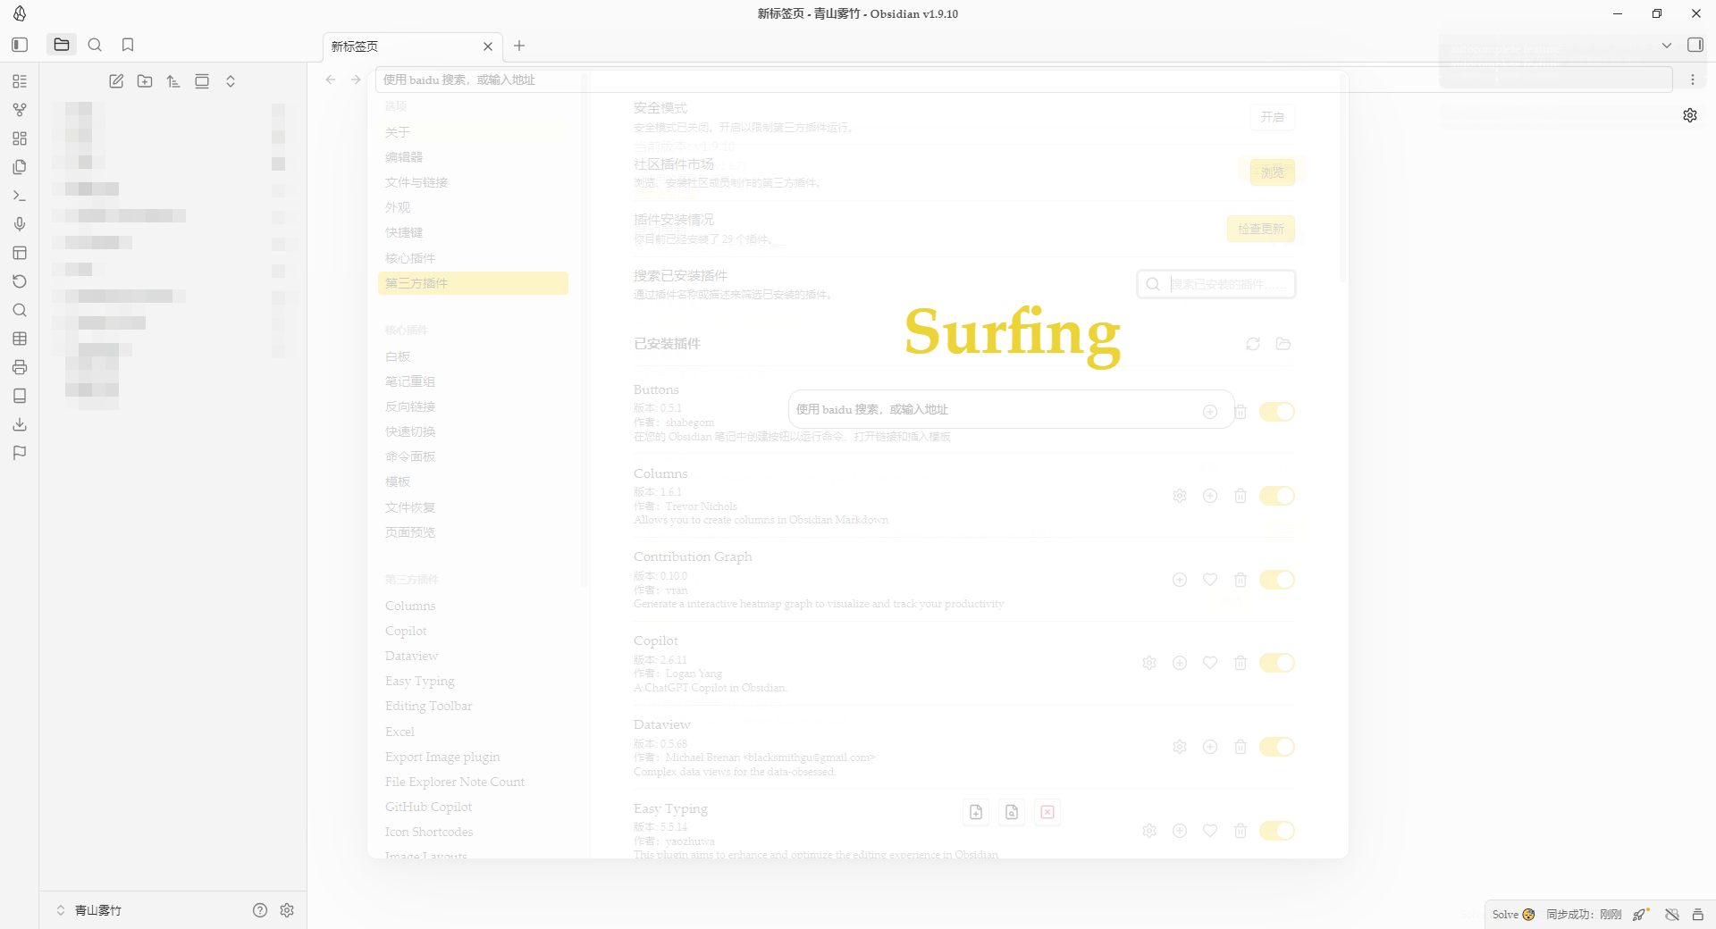Open the graph view from the ribbon
The height and width of the screenshot is (929, 1716).
[x=20, y=110]
